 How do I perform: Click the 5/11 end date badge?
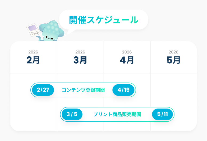[162, 114]
